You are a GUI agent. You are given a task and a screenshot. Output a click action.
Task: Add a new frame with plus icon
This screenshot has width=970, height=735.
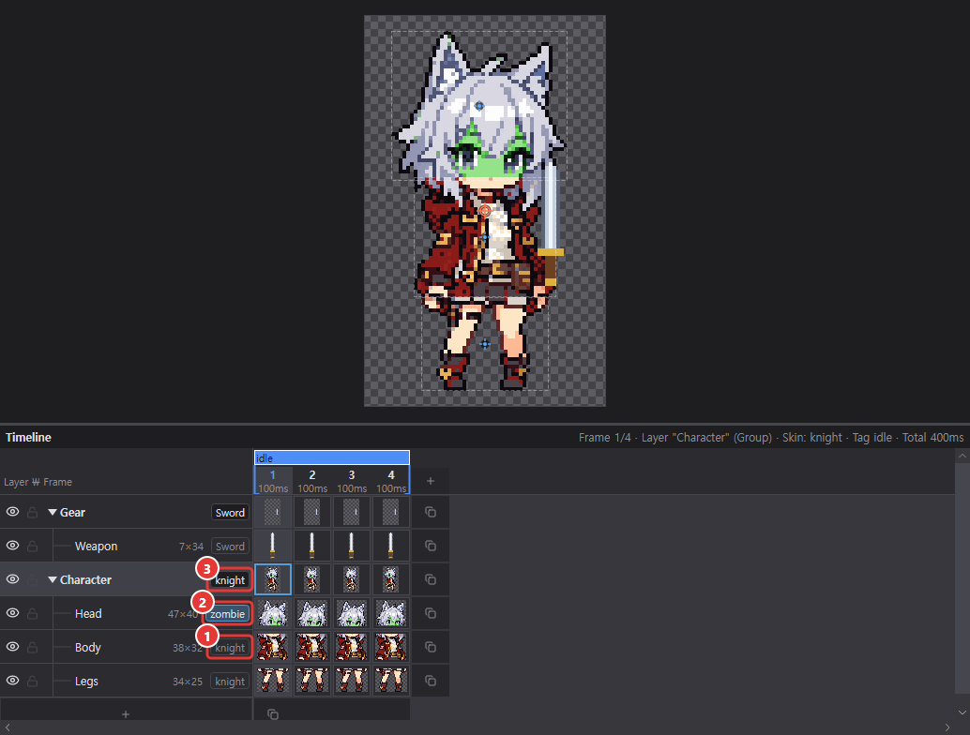[x=431, y=481]
